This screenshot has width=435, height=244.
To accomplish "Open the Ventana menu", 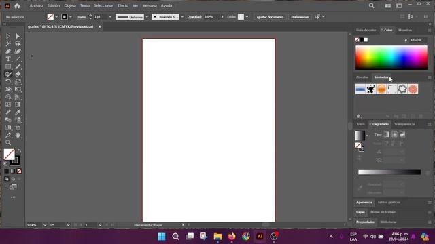I will tap(150, 6).
